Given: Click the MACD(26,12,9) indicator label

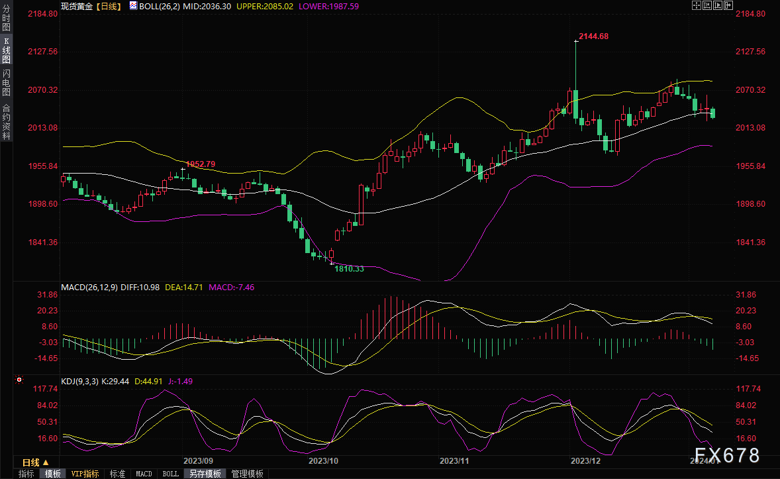Looking at the screenshot, I should [x=89, y=288].
